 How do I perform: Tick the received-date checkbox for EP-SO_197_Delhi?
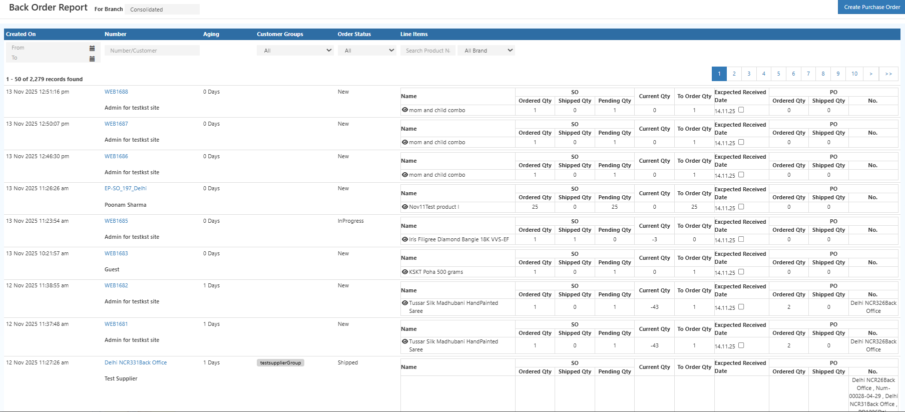coord(741,207)
